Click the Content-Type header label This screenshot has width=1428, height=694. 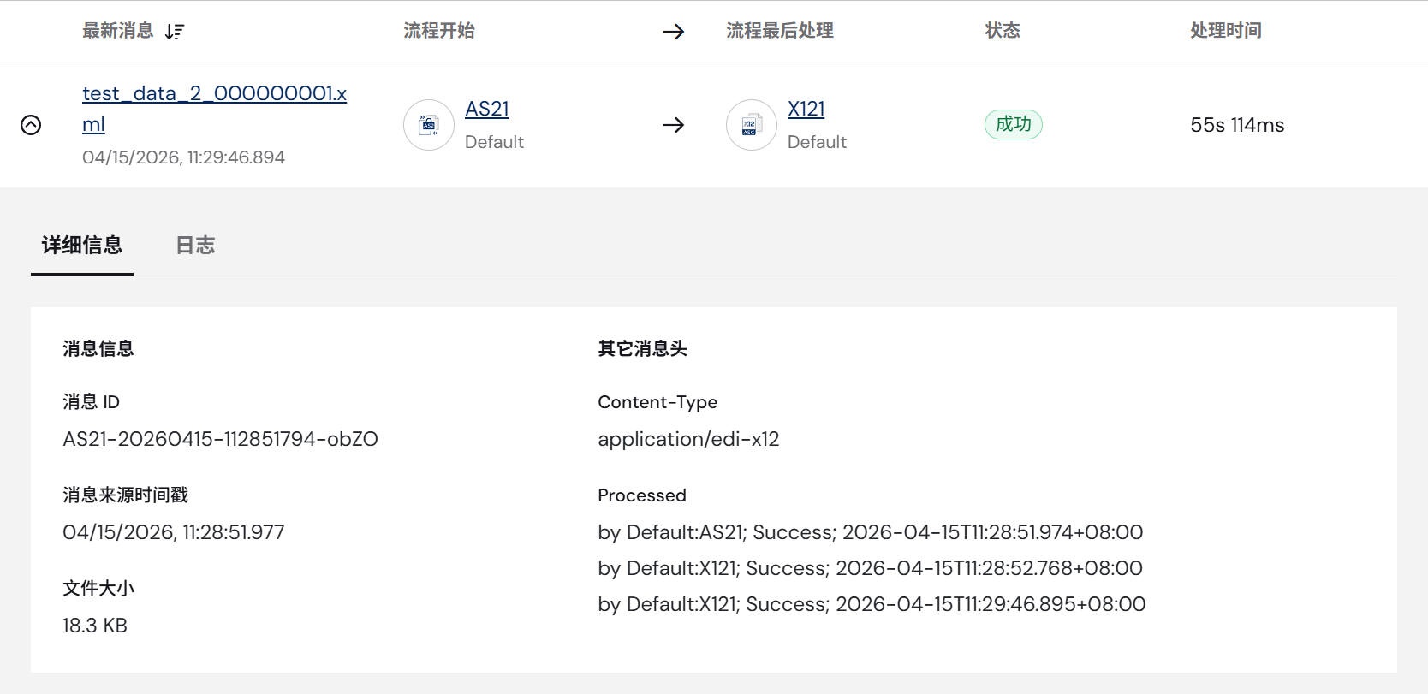657,402
